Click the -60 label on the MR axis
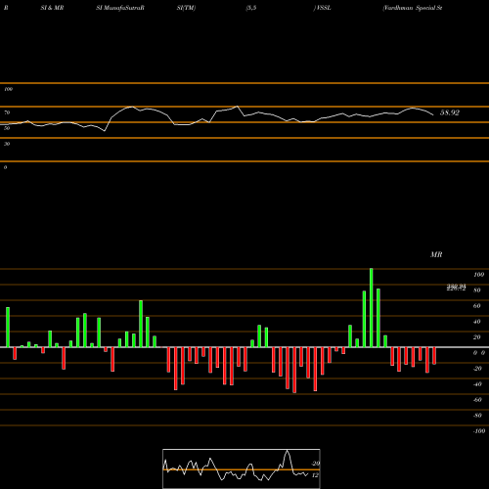This screenshot has height=489, width=489. pos(477,400)
